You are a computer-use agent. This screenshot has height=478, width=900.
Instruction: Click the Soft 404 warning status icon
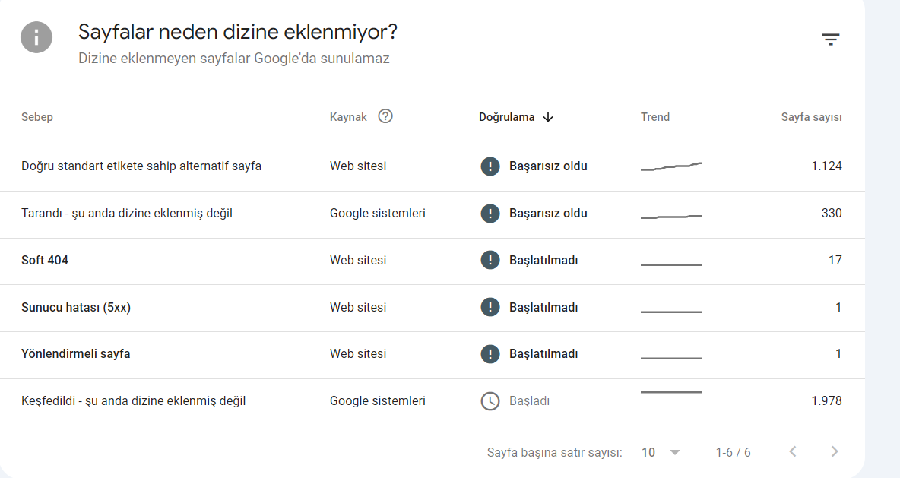click(x=490, y=261)
